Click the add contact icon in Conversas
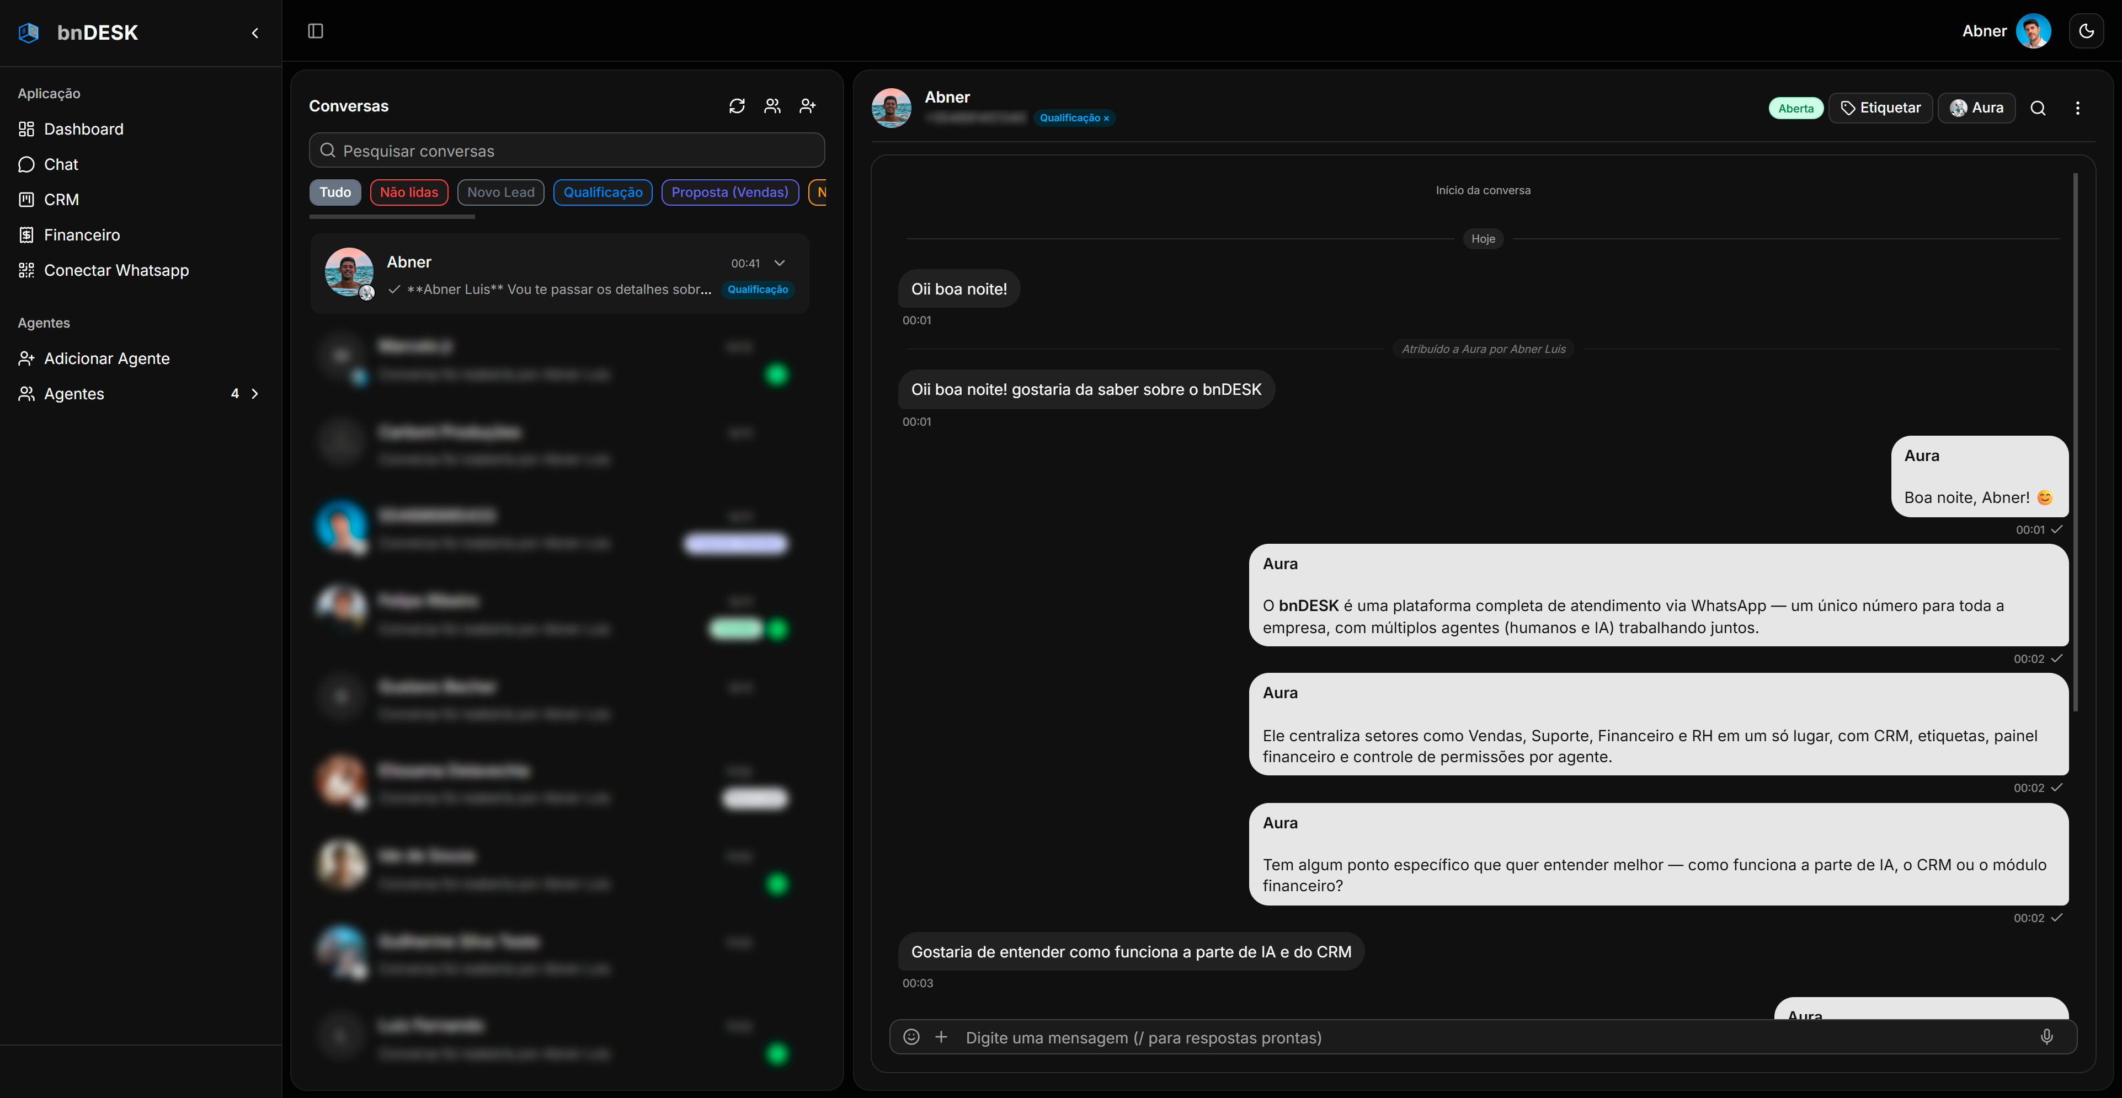This screenshot has height=1098, width=2122. click(x=807, y=106)
